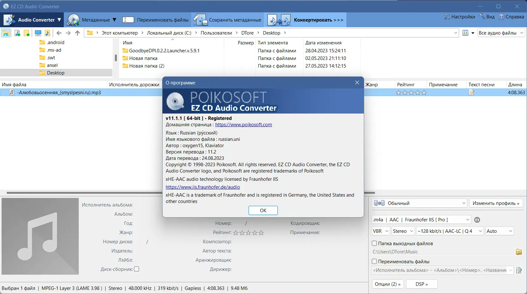Open the poikosoft.com homepage link

click(243, 125)
